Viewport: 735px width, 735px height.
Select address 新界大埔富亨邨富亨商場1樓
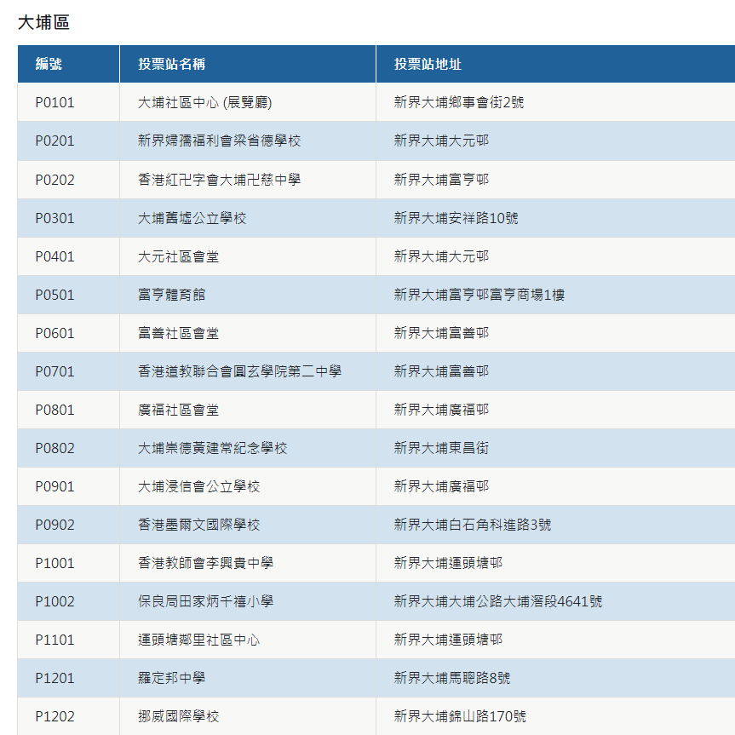coord(479,295)
